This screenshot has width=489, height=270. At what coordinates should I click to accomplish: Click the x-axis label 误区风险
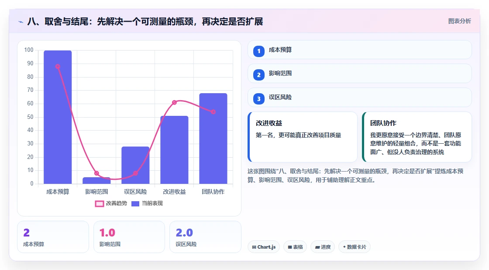[135, 192]
